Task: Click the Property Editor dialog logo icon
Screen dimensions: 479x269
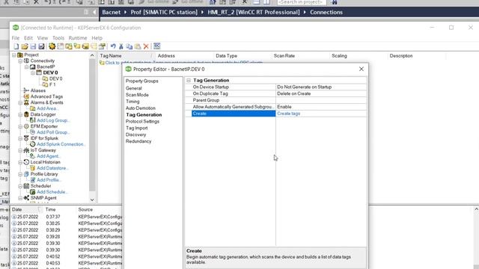Action: click(128, 69)
